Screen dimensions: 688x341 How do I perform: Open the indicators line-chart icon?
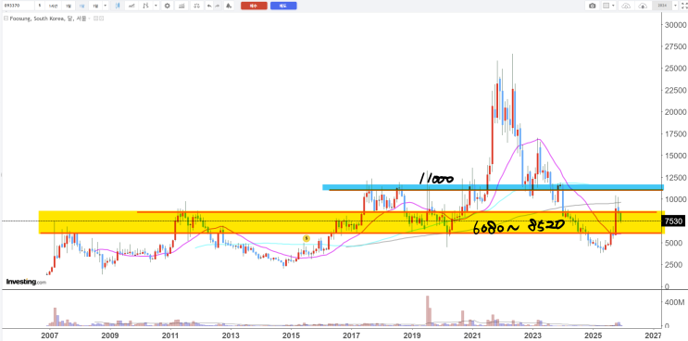point(131,6)
